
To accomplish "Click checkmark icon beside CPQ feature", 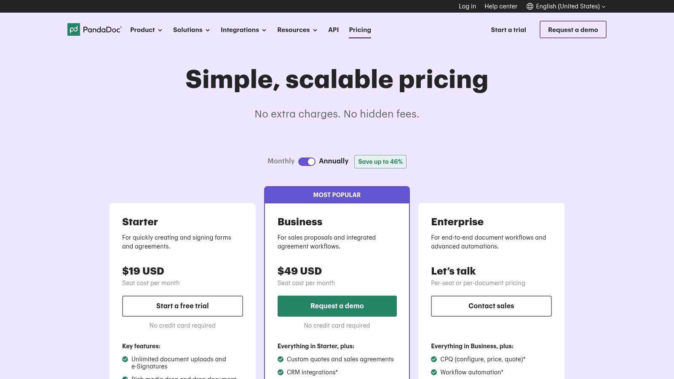I will 434,359.
